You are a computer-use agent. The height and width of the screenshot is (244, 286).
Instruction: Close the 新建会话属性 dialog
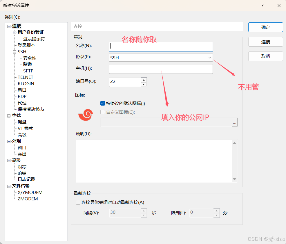coord(279,6)
